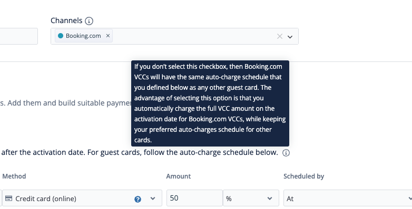
Task: Open the percent unit dropdown
Action: pyautogui.click(x=251, y=198)
